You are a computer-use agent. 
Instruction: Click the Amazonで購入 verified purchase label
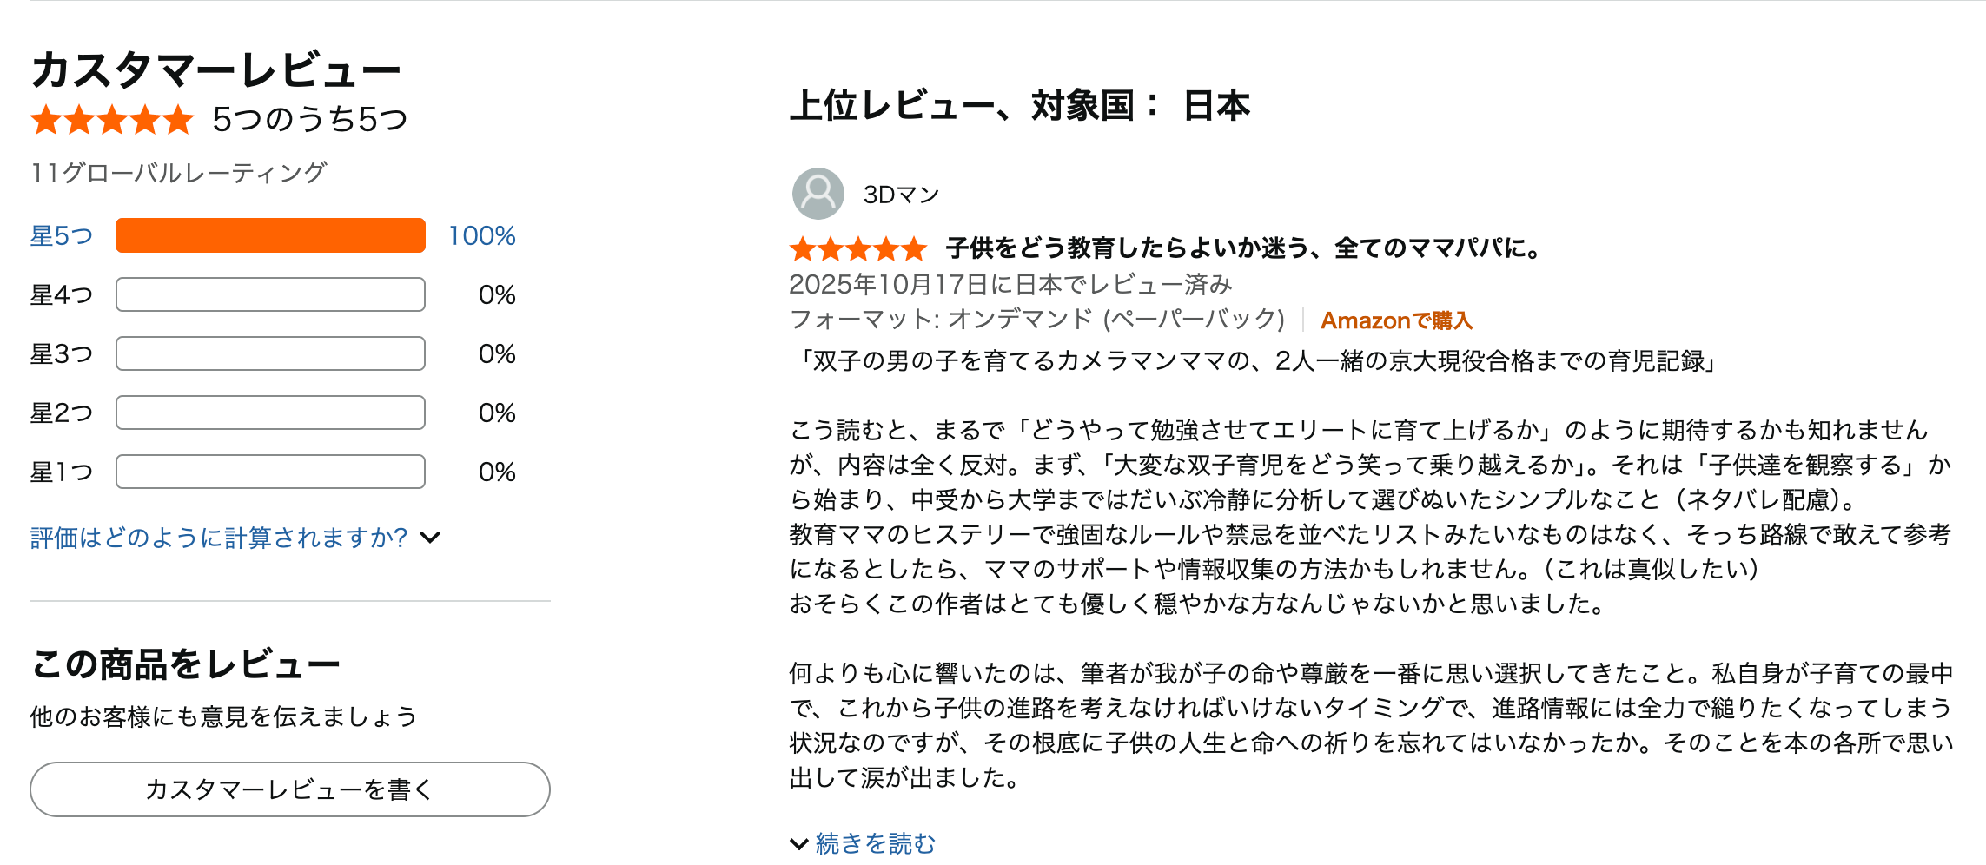(1396, 320)
